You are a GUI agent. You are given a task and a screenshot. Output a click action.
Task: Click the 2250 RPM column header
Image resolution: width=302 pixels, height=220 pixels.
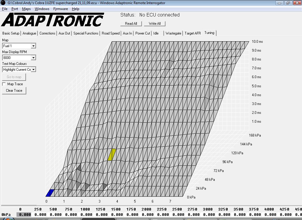162,209
